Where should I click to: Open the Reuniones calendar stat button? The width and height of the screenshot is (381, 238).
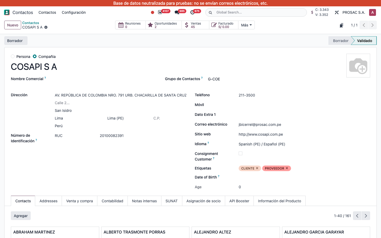coord(130,25)
